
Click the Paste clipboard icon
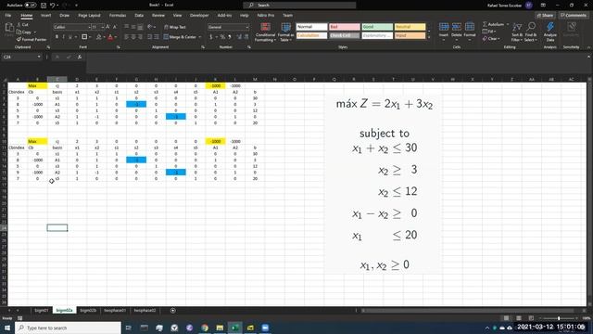9,28
